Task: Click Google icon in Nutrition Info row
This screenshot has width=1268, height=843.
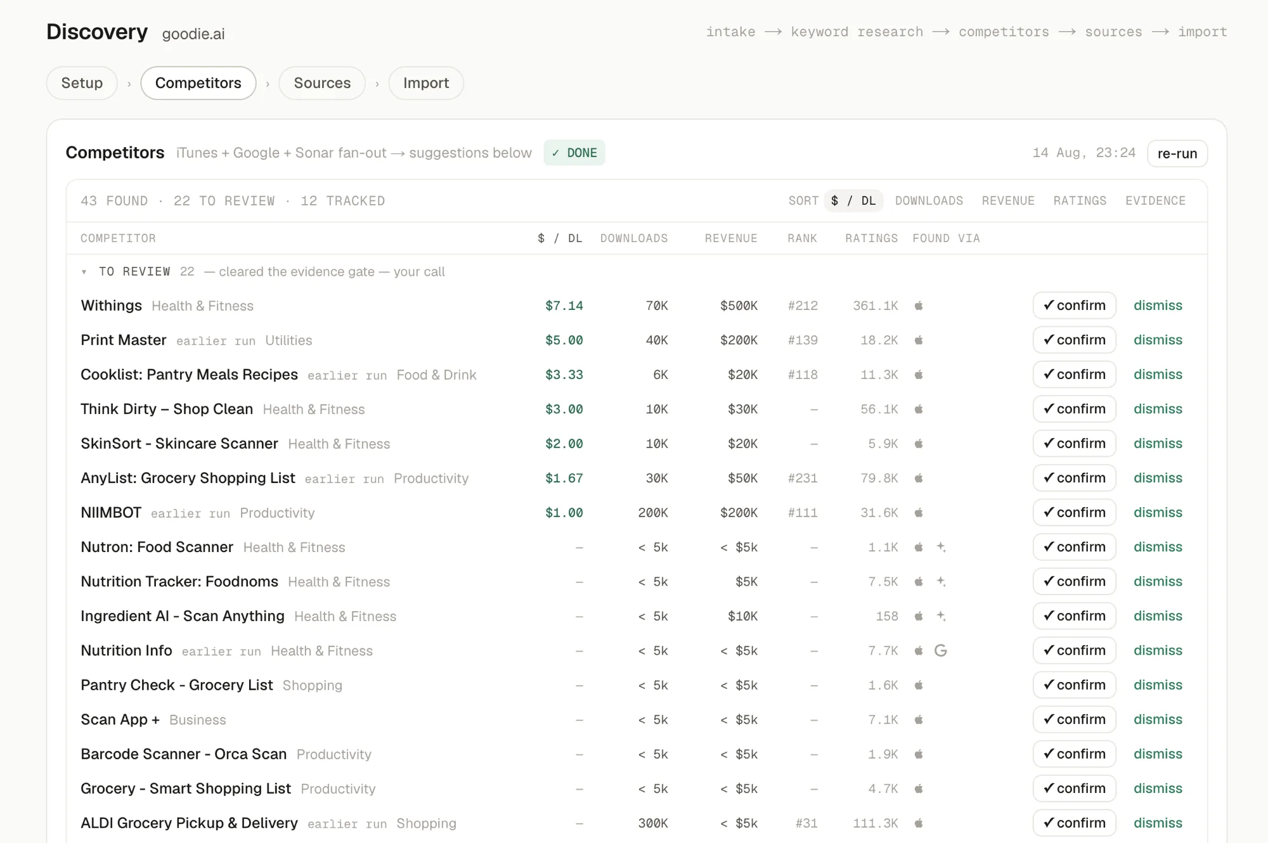Action: tap(941, 650)
